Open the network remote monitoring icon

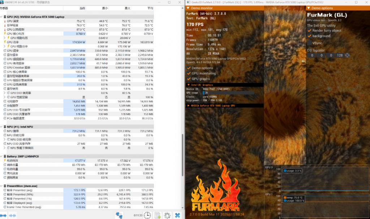pos(119,215)
